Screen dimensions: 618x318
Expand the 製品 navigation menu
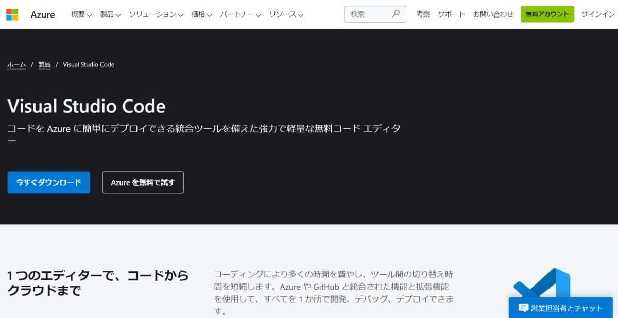point(110,14)
